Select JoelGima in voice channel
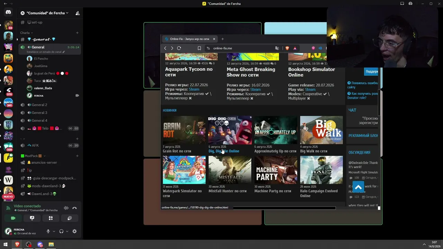The height and width of the screenshot is (249, 443). (x=53, y=66)
